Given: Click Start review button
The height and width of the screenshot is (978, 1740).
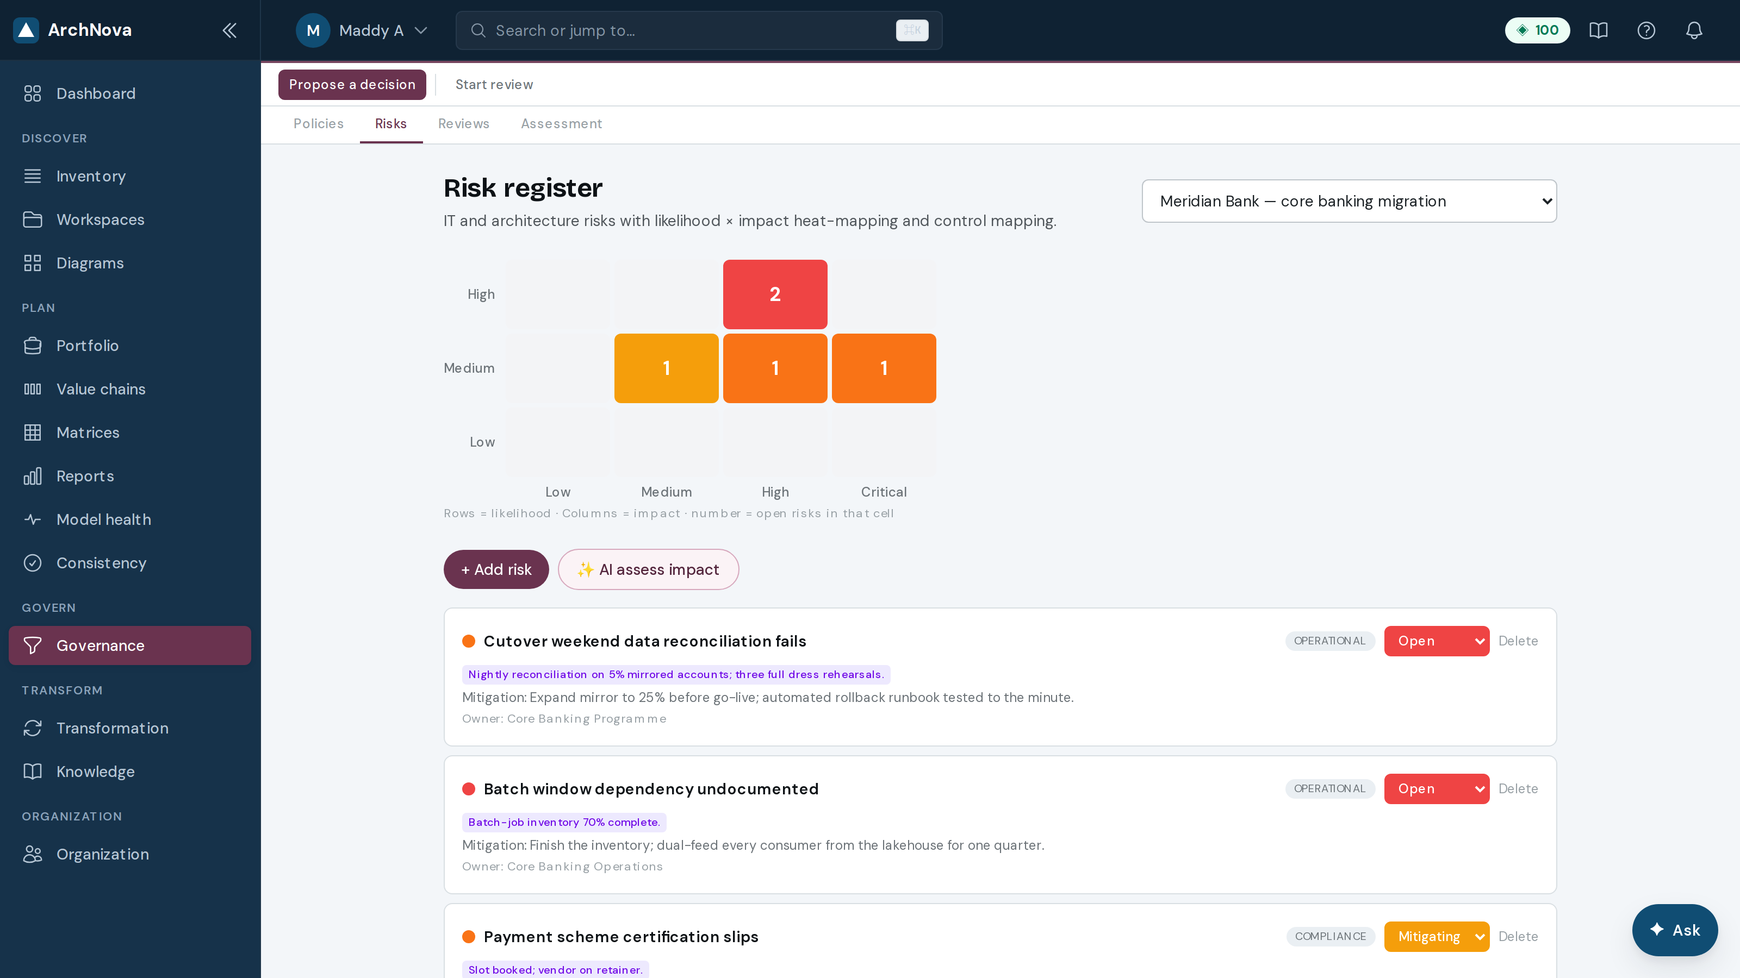Looking at the screenshot, I should tap(494, 84).
